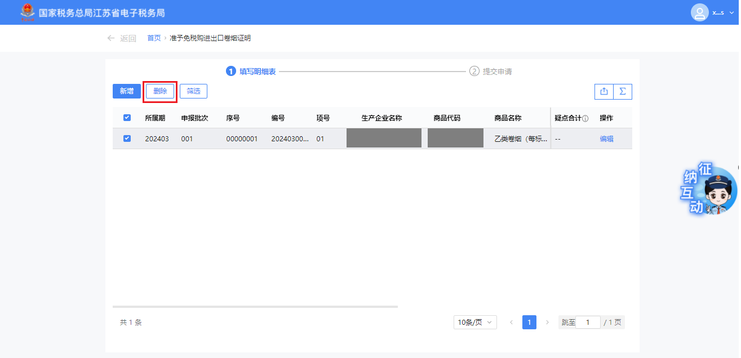Go to 首页 in breadcrumb

(x=154, y=38)
